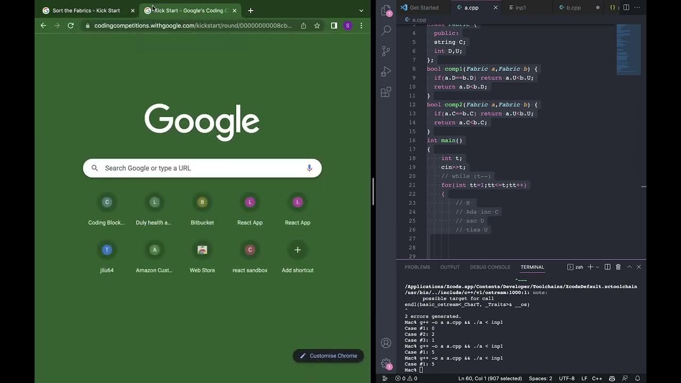Open the Amazon Cust... shortcut
The width and height of the screenshot is (681, 383).
(x=154, y=257)
